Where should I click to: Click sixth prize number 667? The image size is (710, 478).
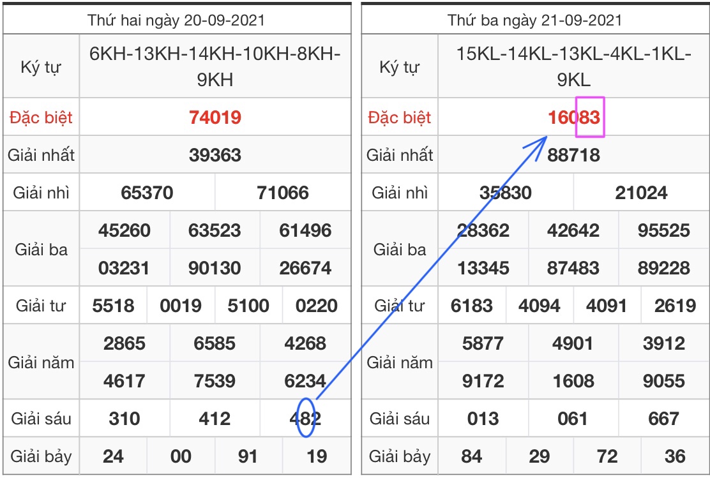[x=663, y=419]
